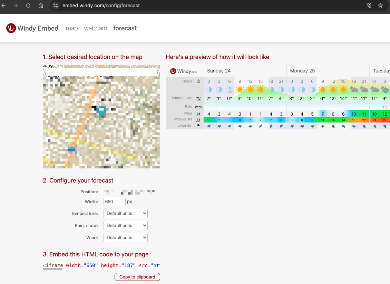Toggle the kt unit in the Wind row
Image resolution: width=390 pixels, height=284 pixels.
(x=198, y=114)
